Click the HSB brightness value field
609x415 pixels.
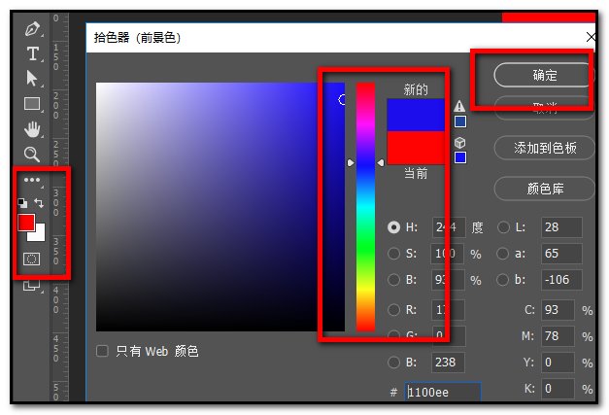(448, 280)
